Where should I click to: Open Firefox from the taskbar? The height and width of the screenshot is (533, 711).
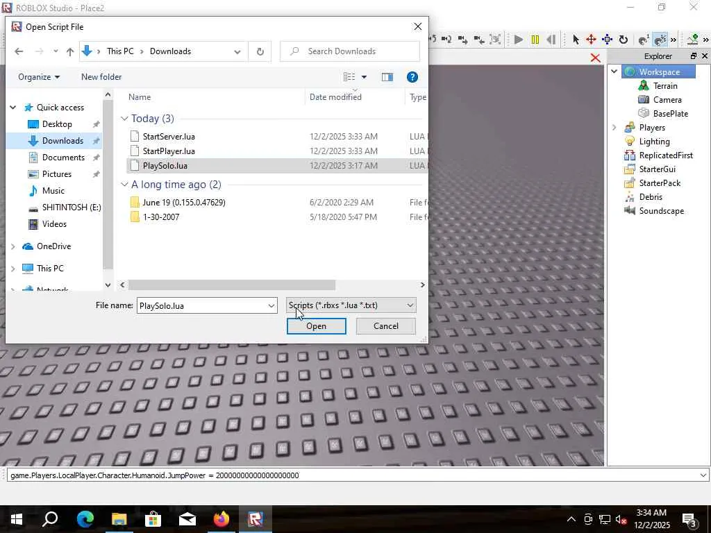221,519
